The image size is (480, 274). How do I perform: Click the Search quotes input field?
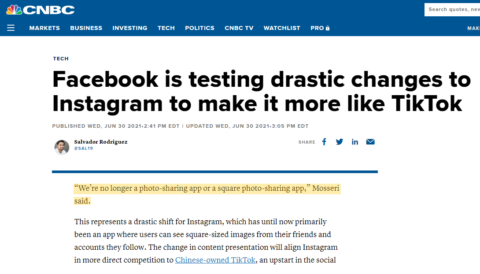(x=453, y=9)
